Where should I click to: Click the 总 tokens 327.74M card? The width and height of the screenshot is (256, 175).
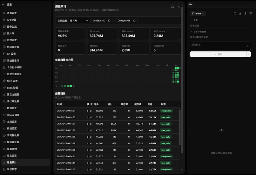[102, 34]
